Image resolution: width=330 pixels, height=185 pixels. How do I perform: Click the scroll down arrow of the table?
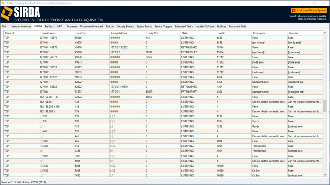tap(325, 175)
